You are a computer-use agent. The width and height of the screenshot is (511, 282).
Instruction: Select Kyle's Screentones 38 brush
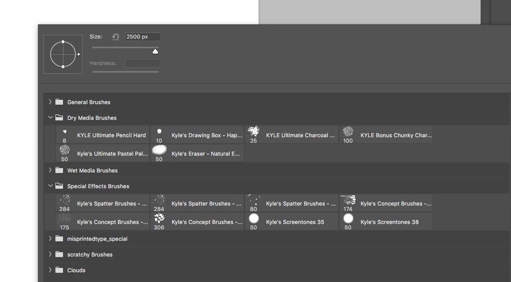coord(386,222)
